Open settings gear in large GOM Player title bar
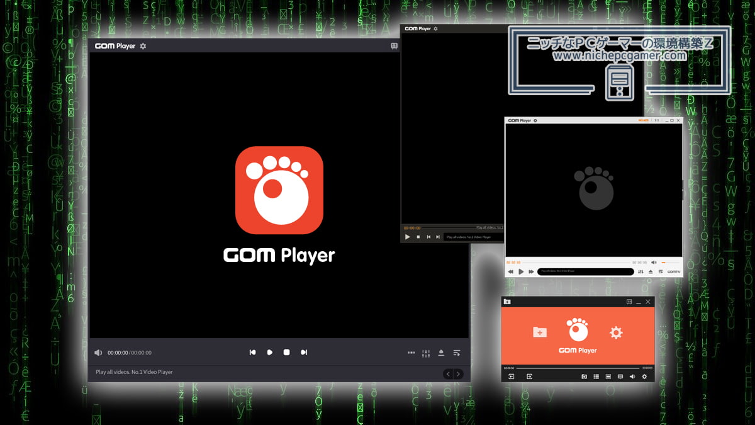Image resolution: width=755 pixels, height=425 pixels. (143, 46)
